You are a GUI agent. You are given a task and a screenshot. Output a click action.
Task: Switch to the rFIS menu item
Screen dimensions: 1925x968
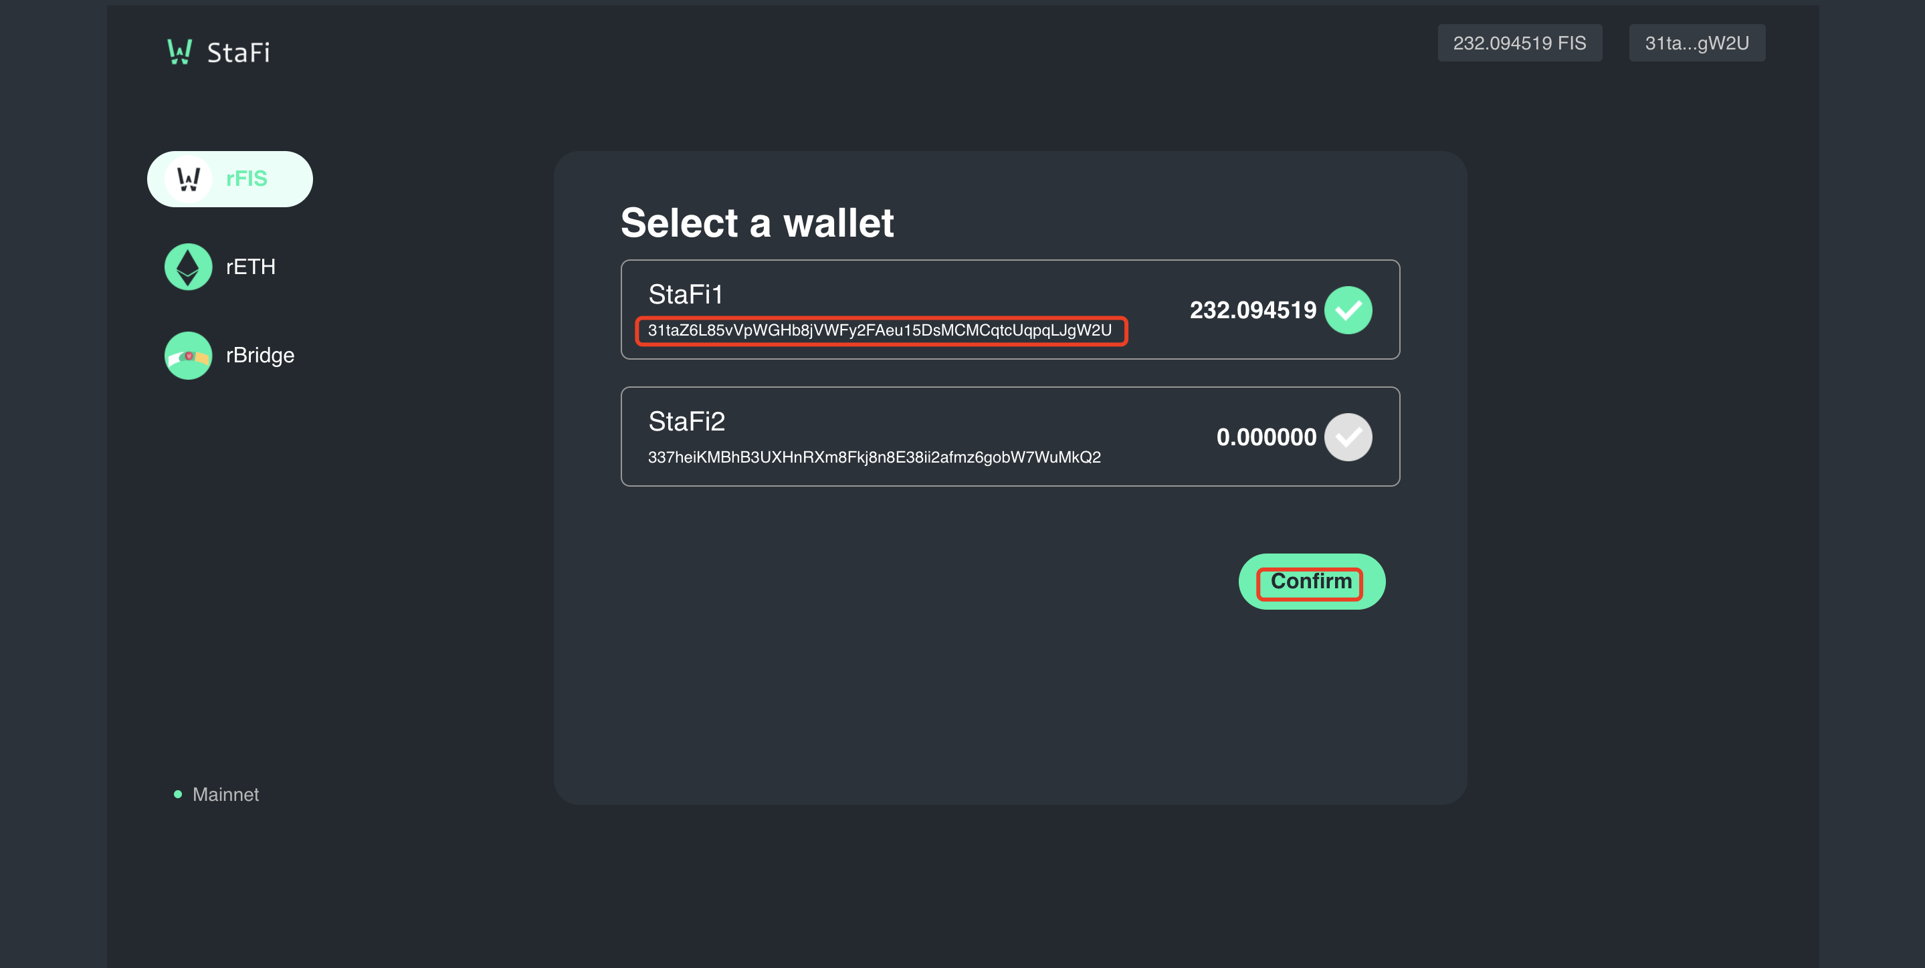pyautogui.click(x=230, y=179)
